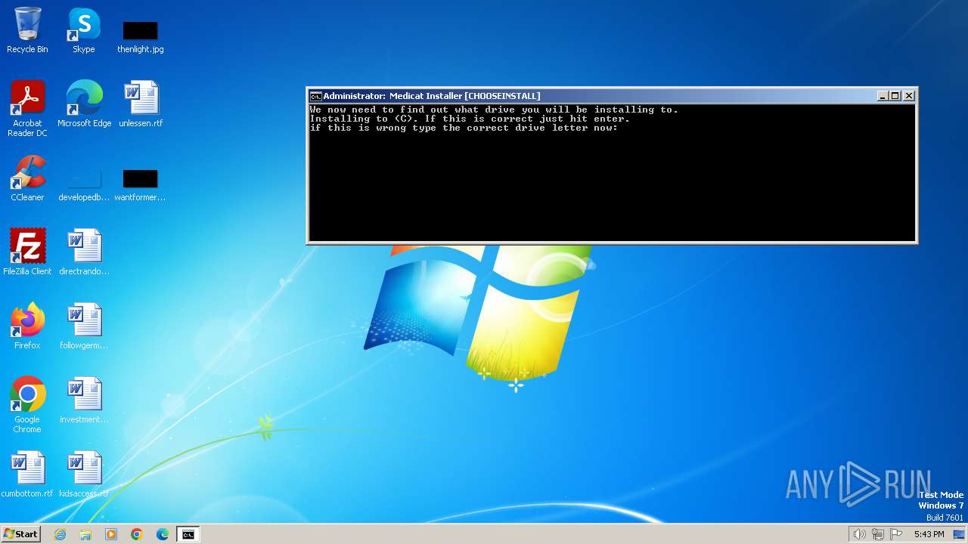Select directrando... document icon
The width and height of the screenshot is (968, 544).
[84, 252]
